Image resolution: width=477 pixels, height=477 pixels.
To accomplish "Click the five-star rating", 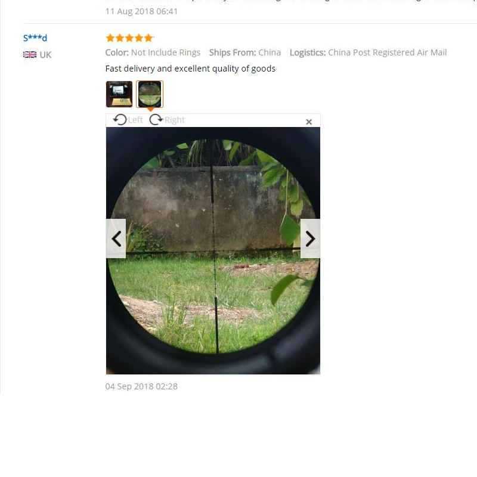I will point(129,38).
